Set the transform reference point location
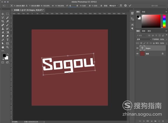 [12, 6]
